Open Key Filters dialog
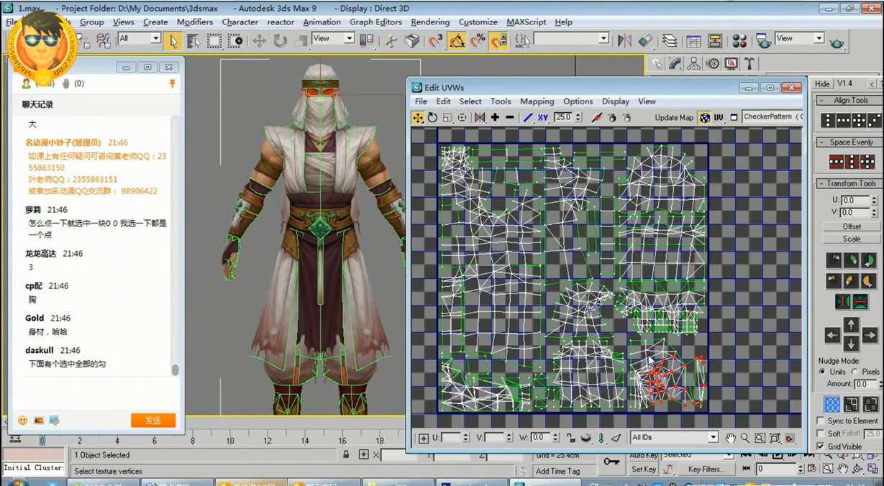This screenshot has height=486, width=884. point(706,469)
